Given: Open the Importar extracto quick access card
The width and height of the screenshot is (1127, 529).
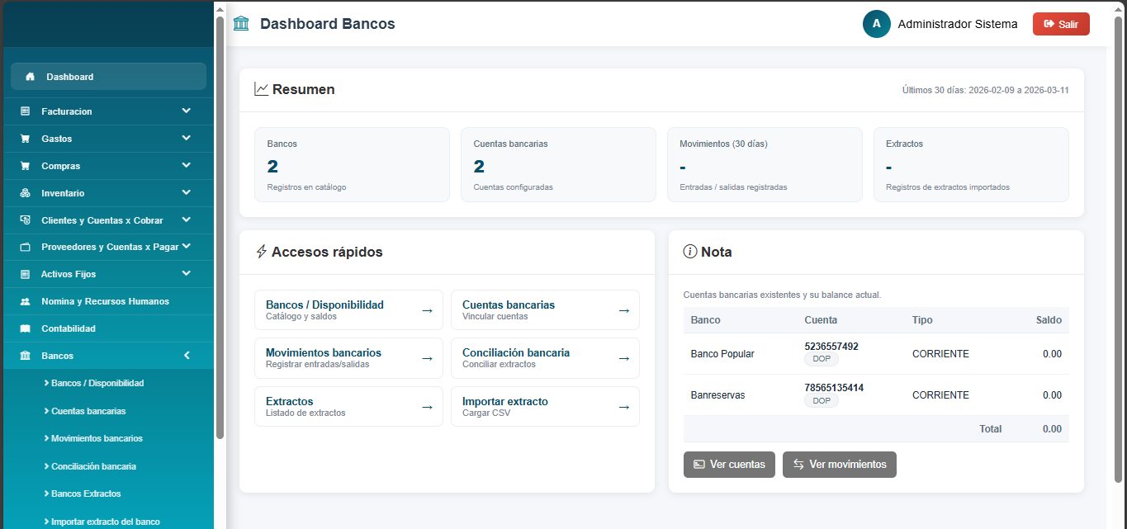Looking at the screenshot, I should coord(545,406).
